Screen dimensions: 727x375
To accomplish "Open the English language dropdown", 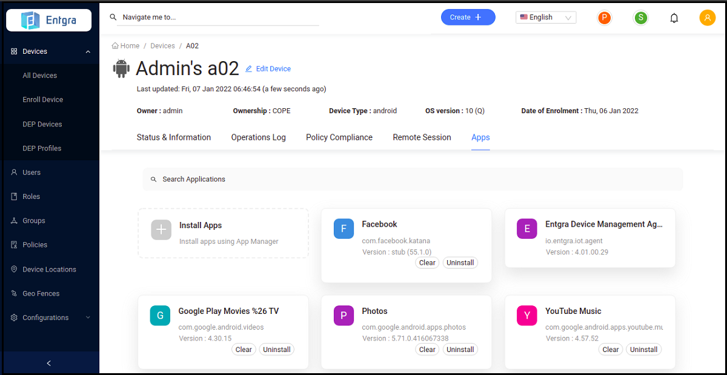I will pos(546,18).
